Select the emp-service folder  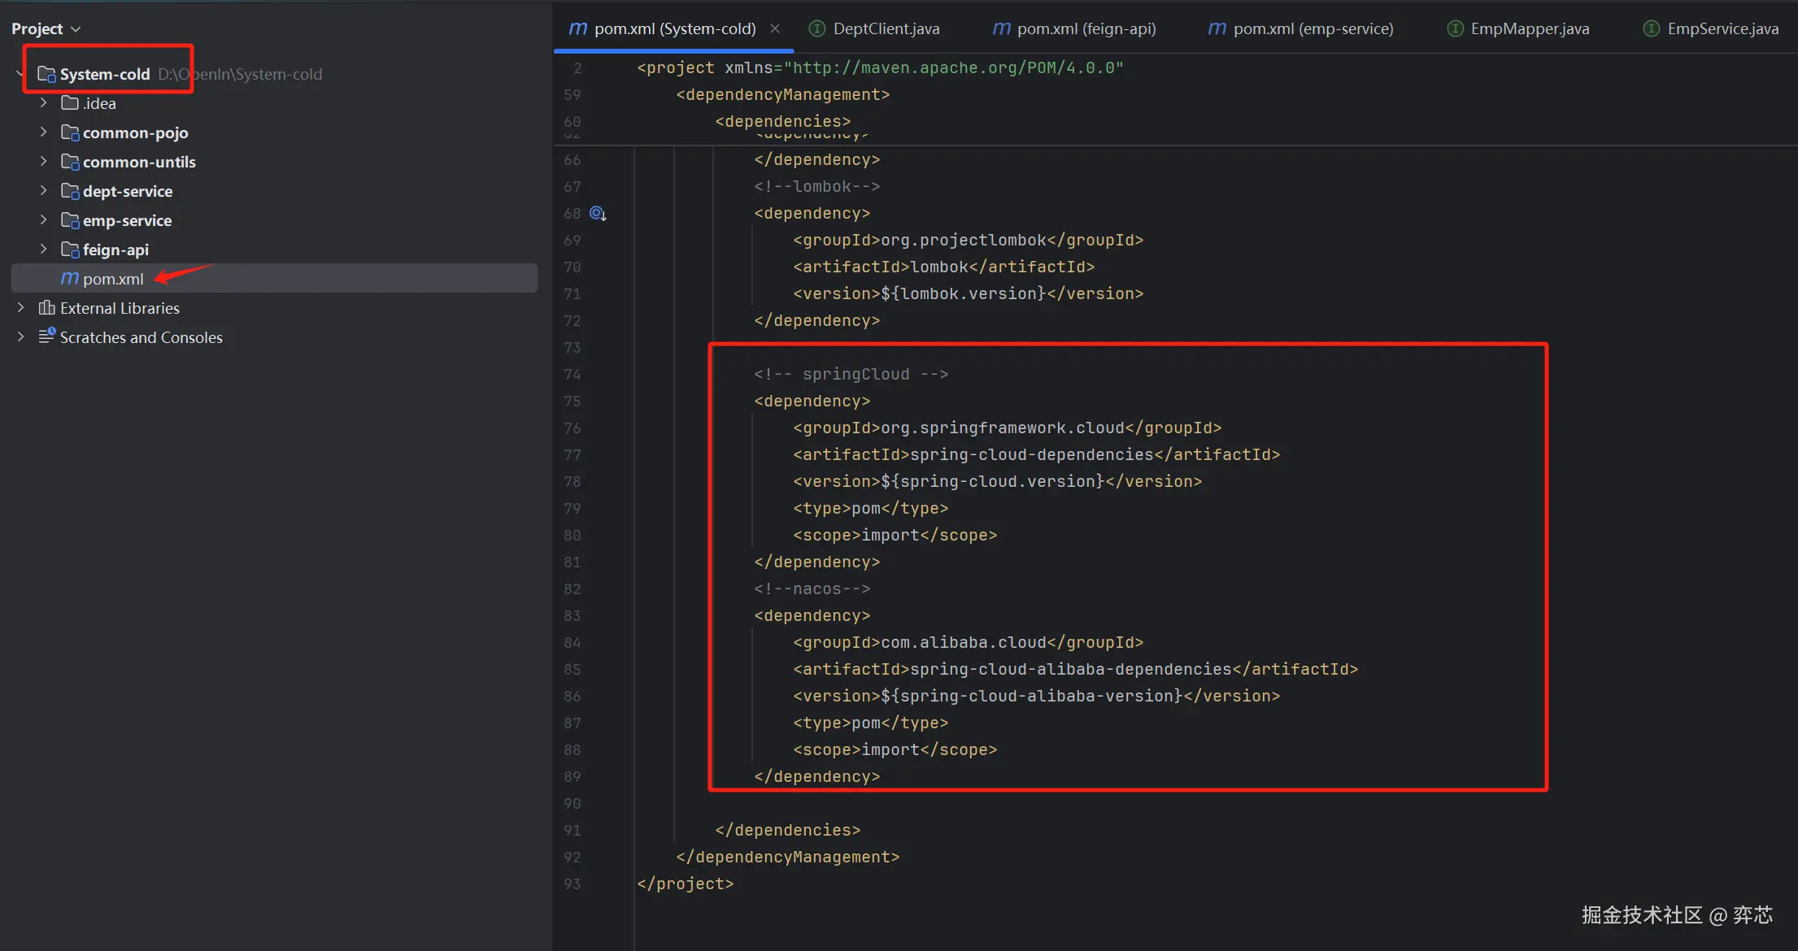127,220
